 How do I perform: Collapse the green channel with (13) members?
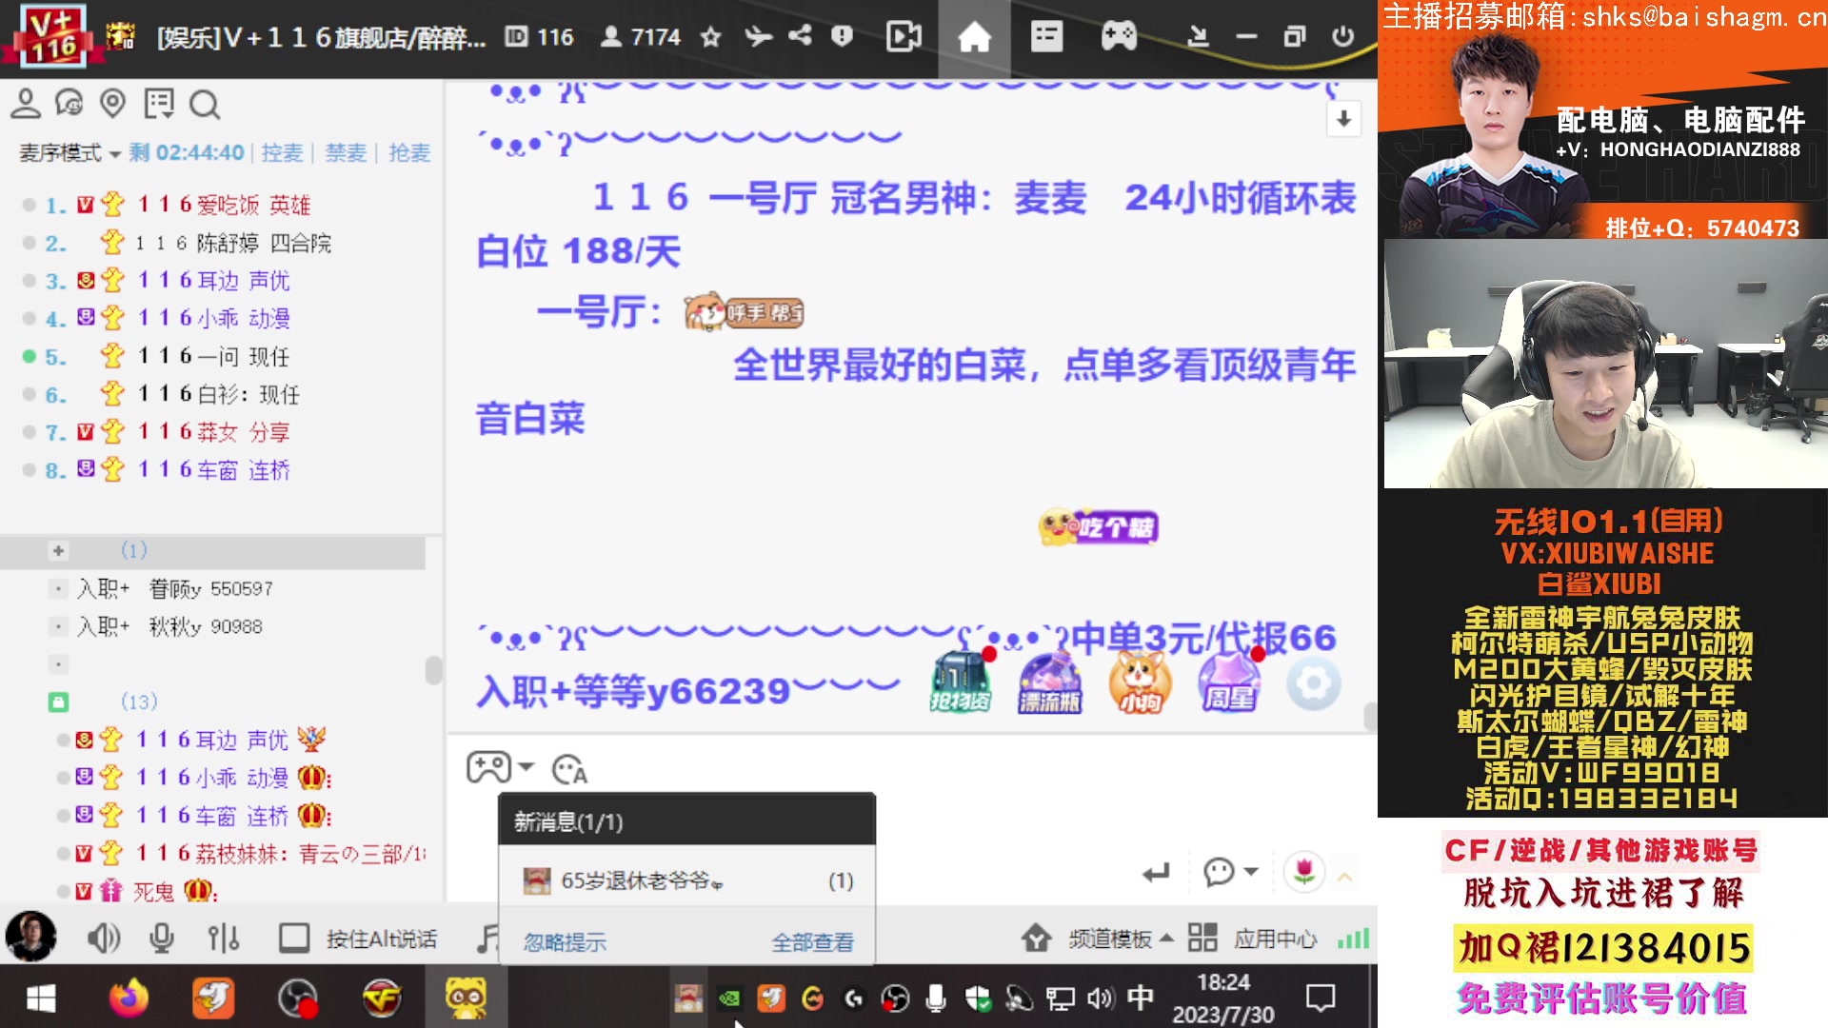coord(58,702)
